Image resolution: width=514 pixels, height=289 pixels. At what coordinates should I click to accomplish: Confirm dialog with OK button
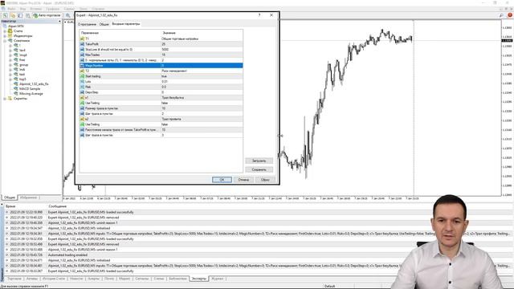point(222,180)
